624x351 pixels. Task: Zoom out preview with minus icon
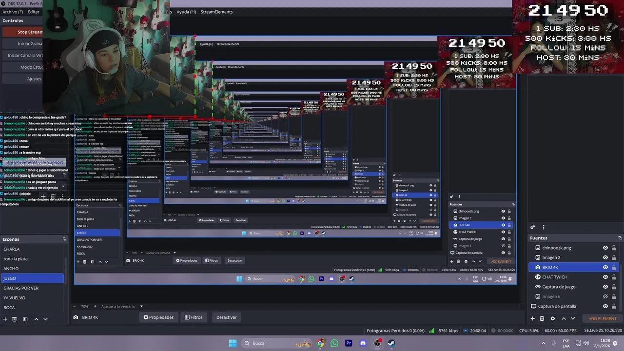74,307
